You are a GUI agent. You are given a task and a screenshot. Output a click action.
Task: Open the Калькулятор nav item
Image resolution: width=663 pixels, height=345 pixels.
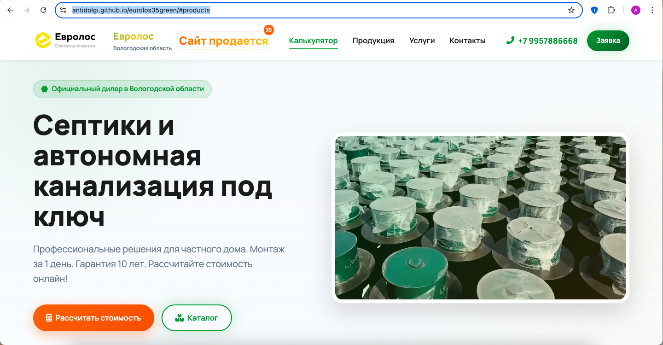pos(313,41)
